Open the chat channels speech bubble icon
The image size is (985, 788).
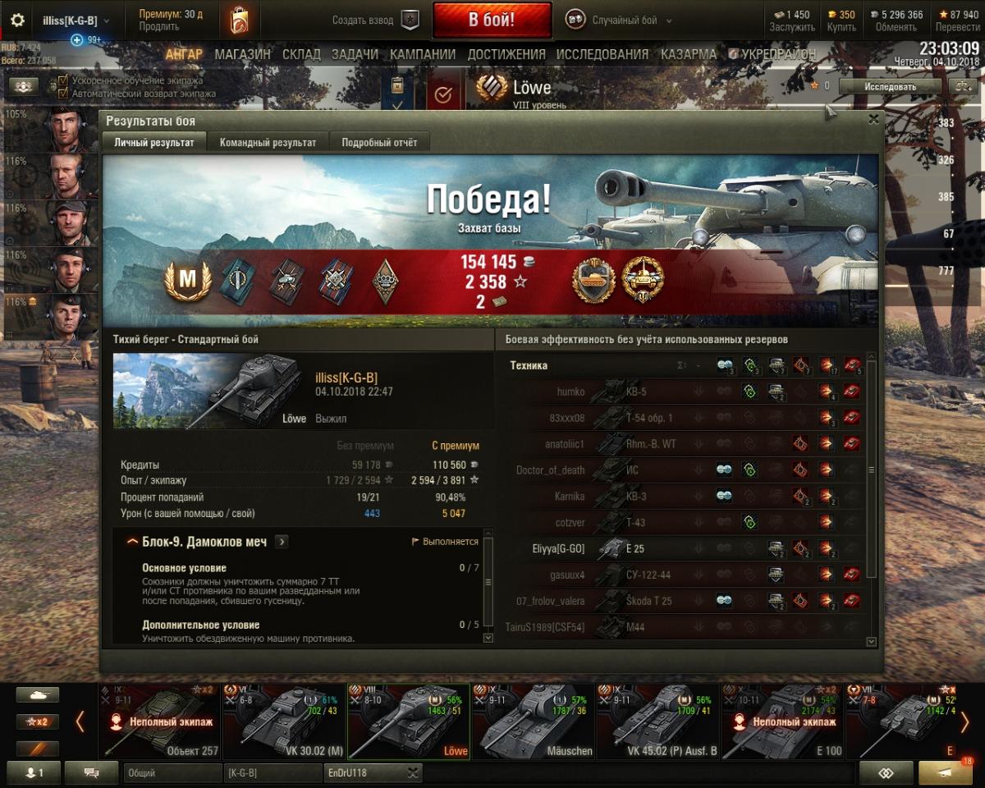[x=91, y=772]
